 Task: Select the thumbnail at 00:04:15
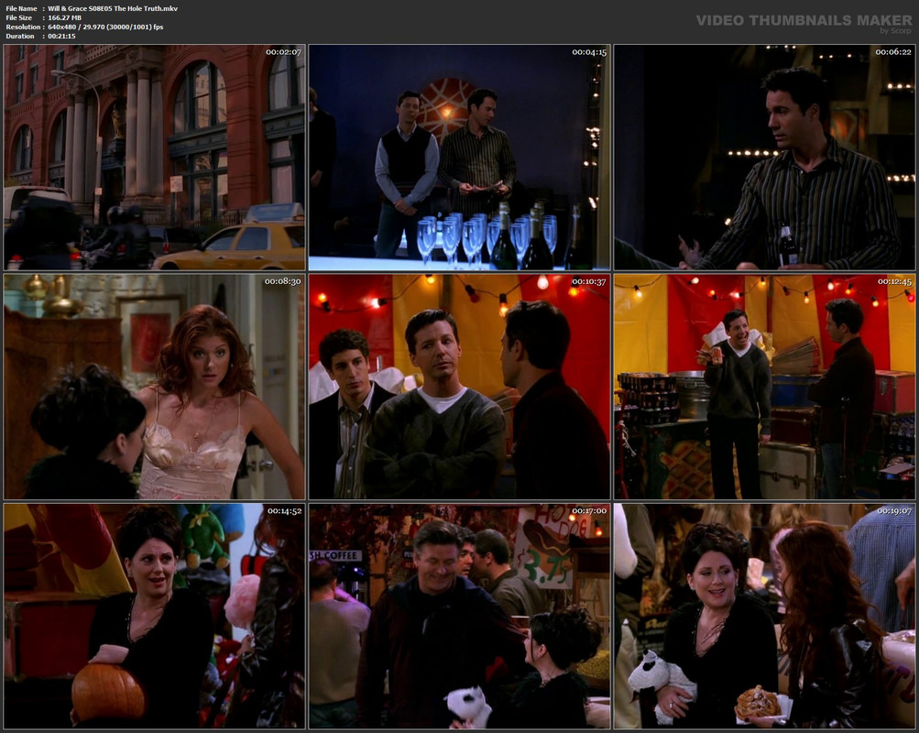[x=460, y=157]
